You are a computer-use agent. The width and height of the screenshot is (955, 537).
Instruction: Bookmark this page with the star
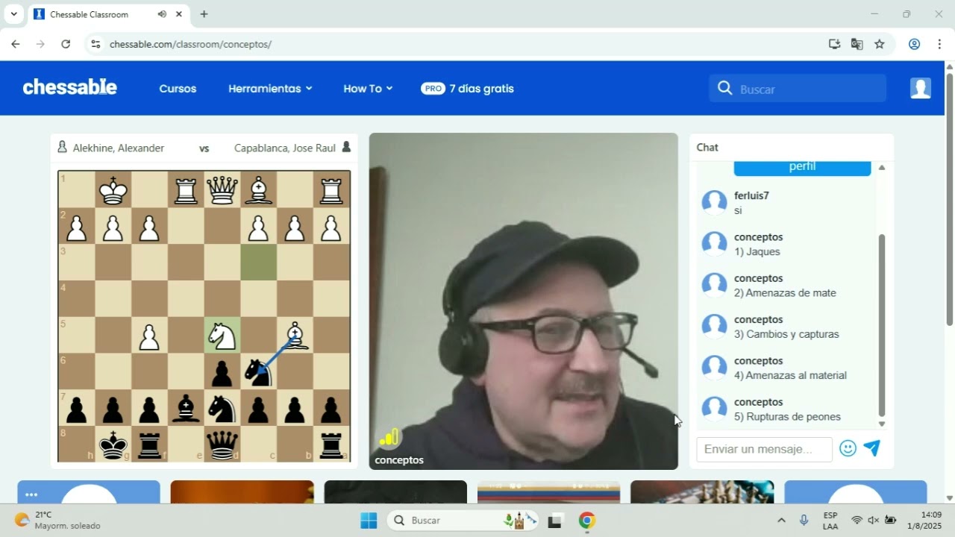pos(880,44)
